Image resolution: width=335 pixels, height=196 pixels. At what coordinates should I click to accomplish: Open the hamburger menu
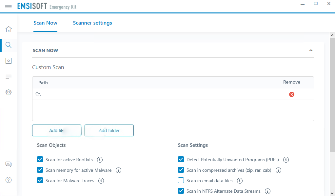click(x=8, y=7)
